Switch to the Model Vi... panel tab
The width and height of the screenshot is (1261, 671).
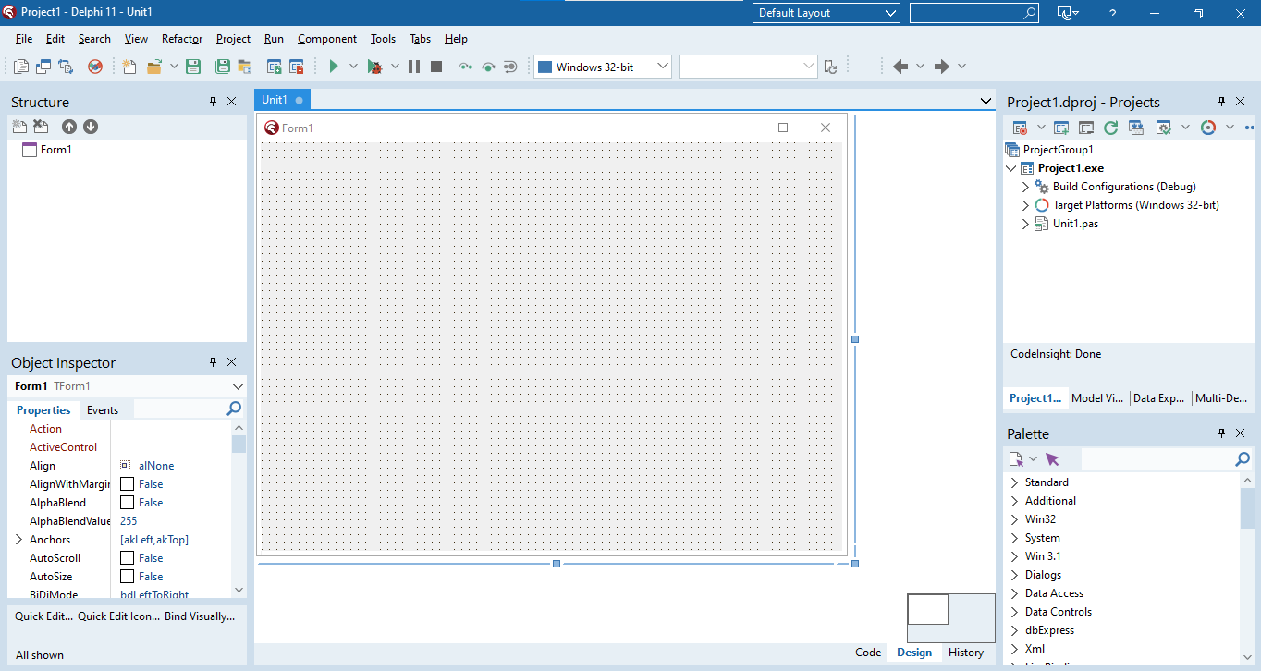point(1097,398)
